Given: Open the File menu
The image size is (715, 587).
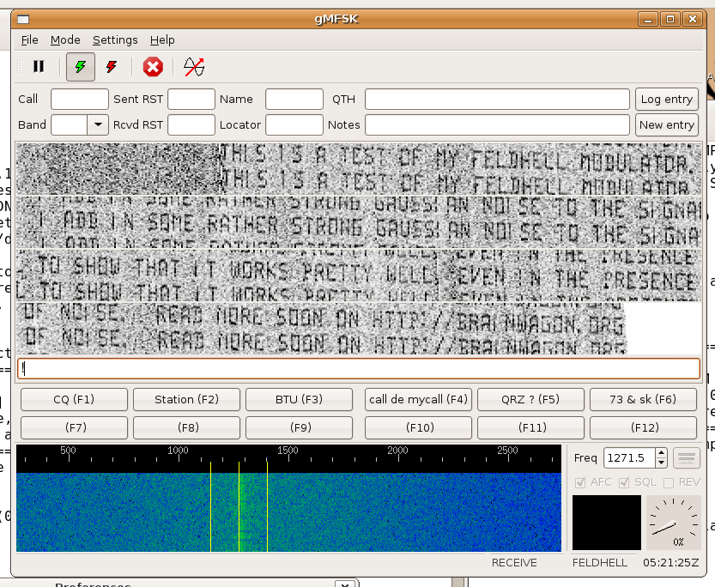Looking at the screenshot, I should click(x=30, y=40).
